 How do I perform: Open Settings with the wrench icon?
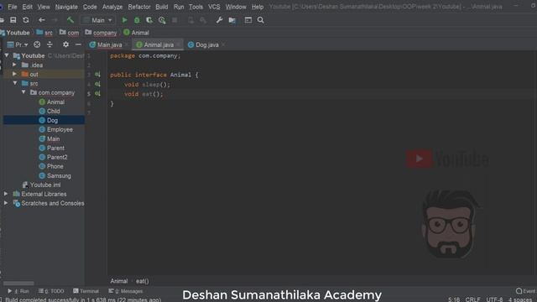click(219, 20)
